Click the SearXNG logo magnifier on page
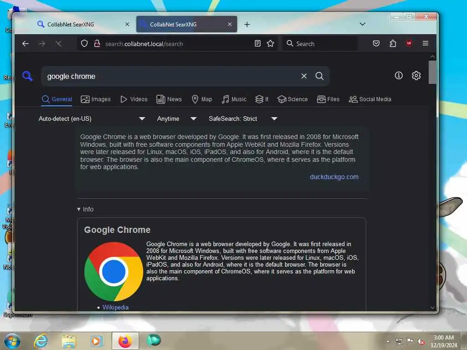Viewport: 467px width, 350px height. pyautogui.click(x=27, y=76)
